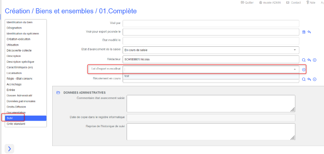Click Quitter to exit the application

click(249, 3)
